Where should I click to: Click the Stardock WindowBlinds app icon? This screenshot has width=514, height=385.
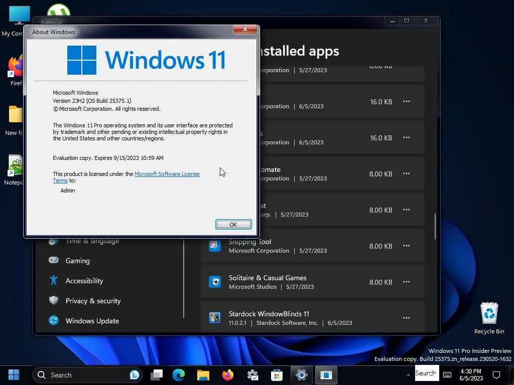pyautogui.click(x=215, y=317)
